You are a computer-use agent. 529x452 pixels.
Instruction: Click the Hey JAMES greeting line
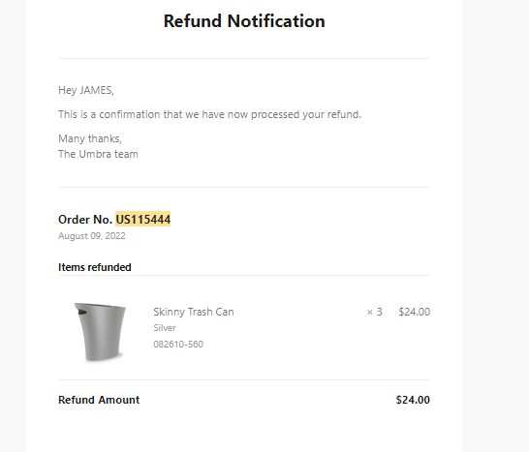click(86, 90)
